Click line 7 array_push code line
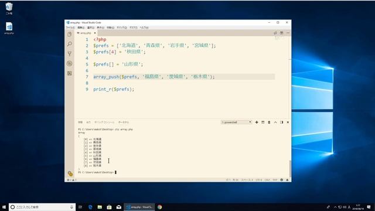375x211 pixels. click(154, 77)
